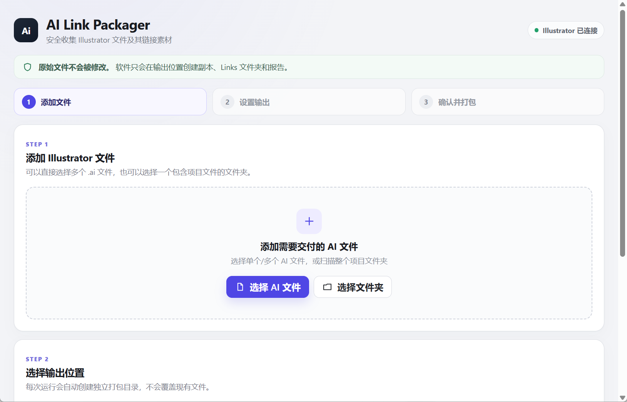Click the scrollbar up arrow
627x402 pixels.
[622, 4]
